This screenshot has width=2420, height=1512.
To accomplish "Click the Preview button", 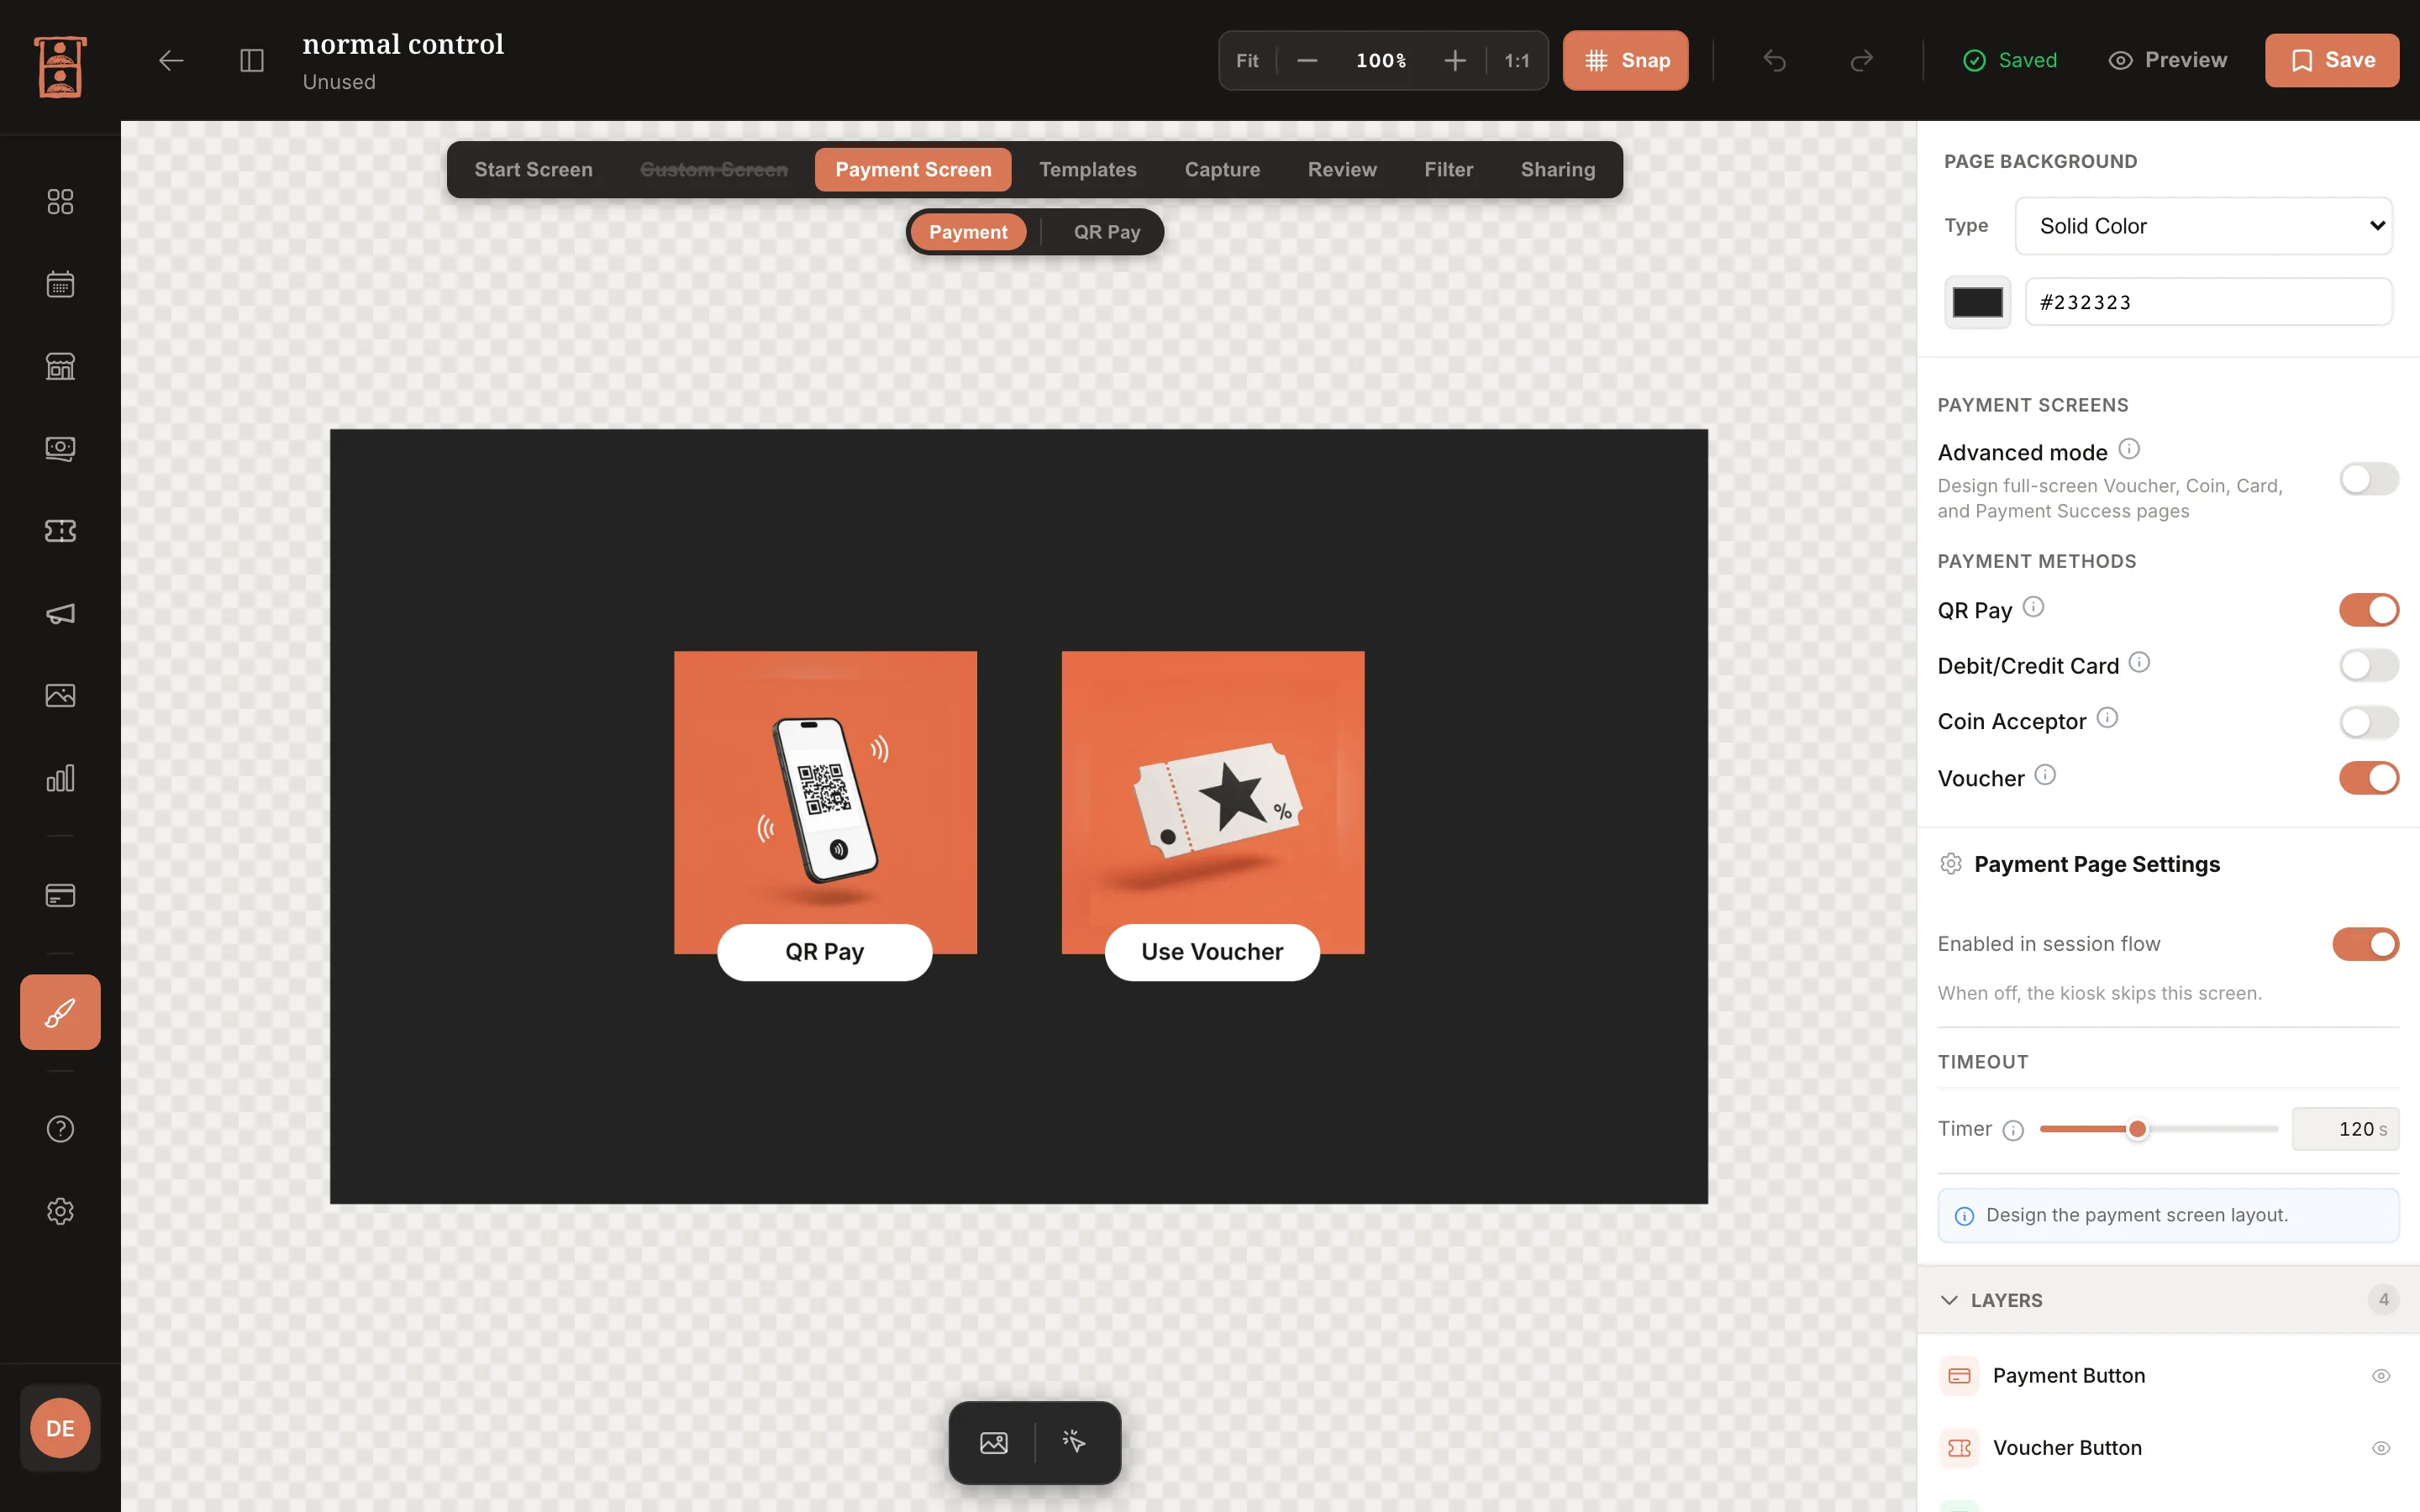I will click(2168, 61).
